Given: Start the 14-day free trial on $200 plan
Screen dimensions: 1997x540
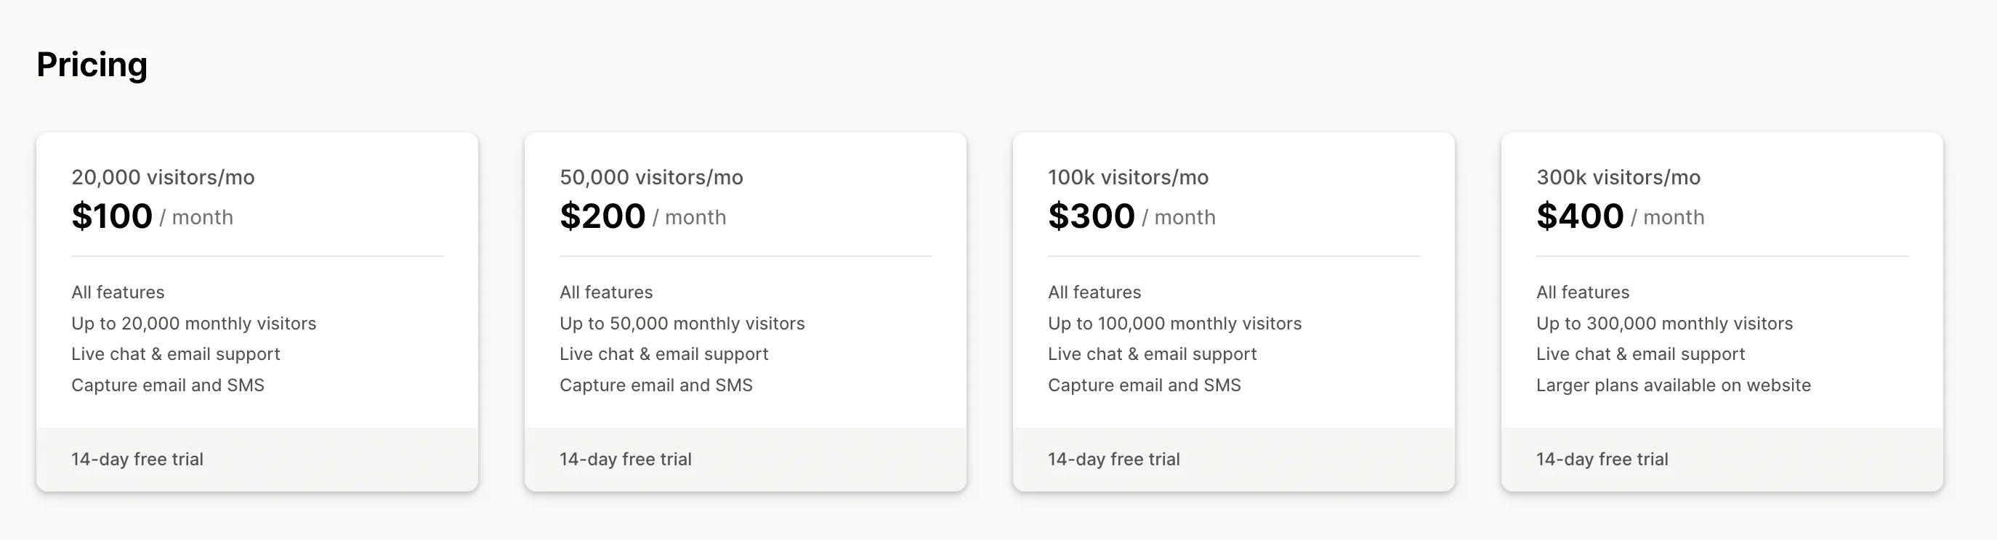Looking at the screenshot, I should 626,459.
